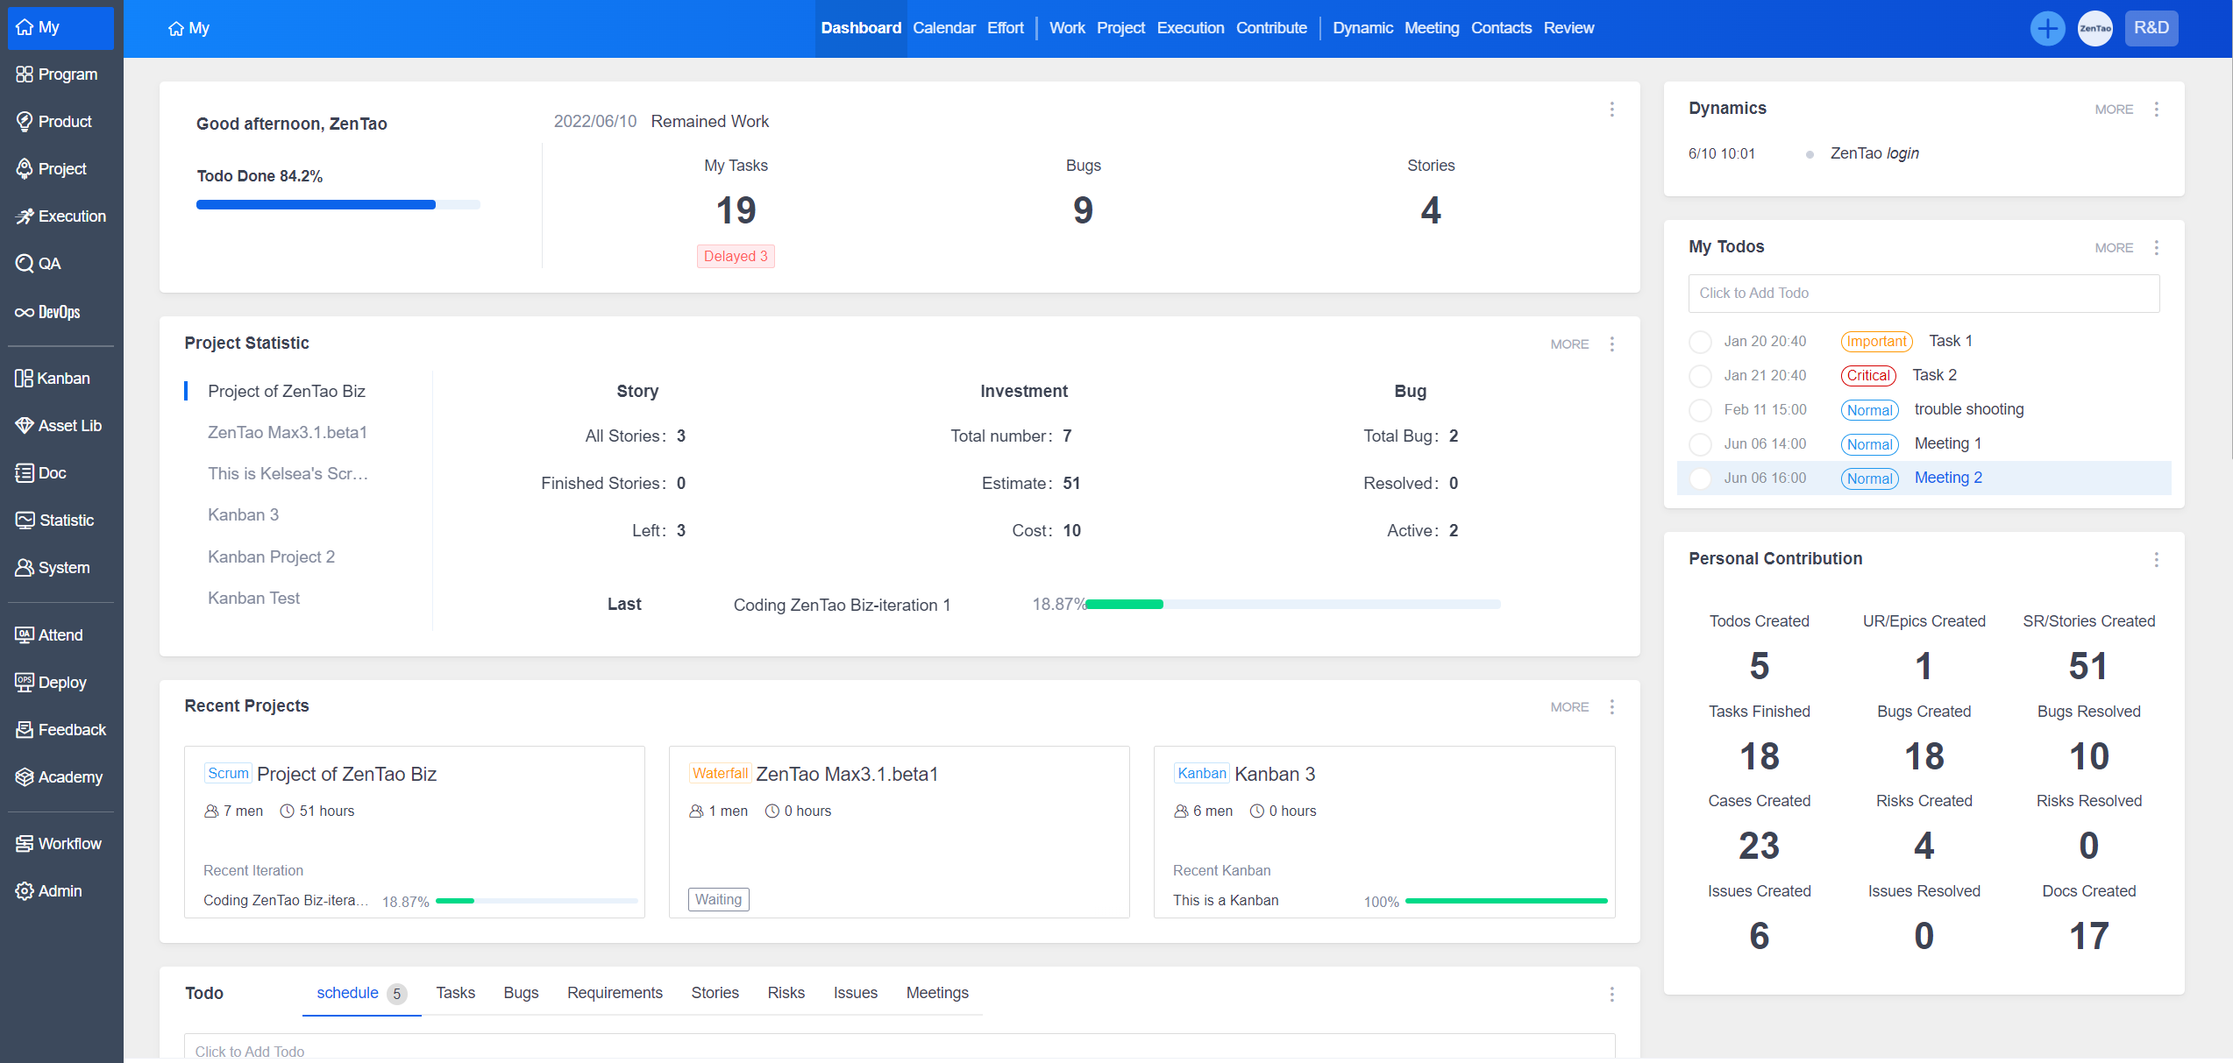Select the Calendar tab in top navigation
Image resolution: width=2233 pixels, height=1063 pixels.
(x=942, y=28)
